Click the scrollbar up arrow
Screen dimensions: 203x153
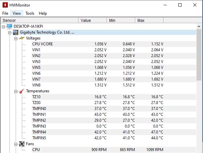[199, 26]
